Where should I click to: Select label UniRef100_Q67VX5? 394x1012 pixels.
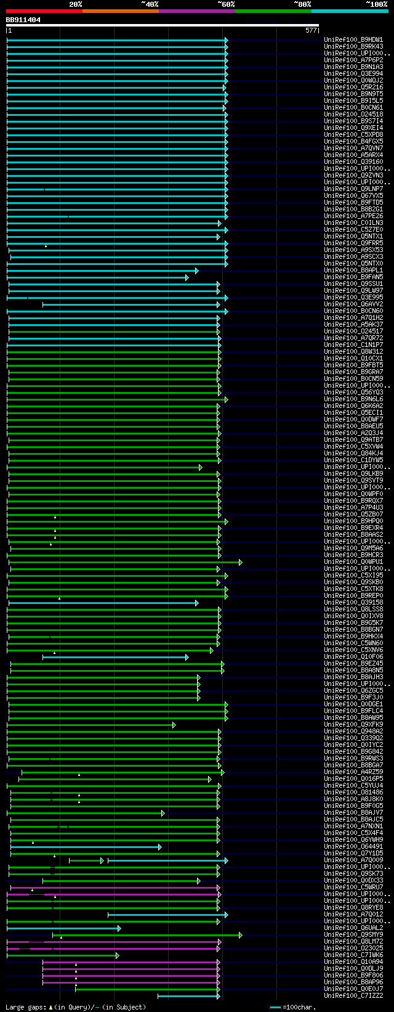coord(353,196)
